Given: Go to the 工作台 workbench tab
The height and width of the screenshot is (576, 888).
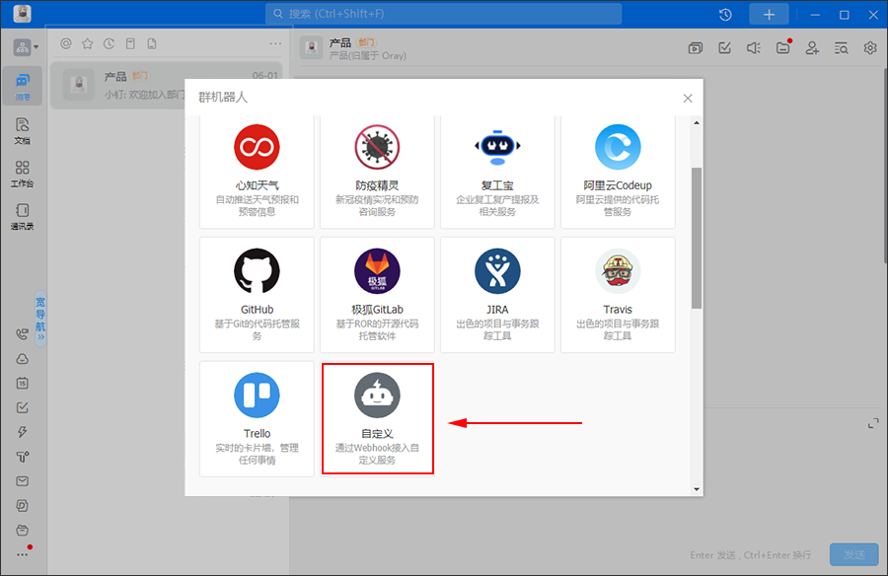Looking at the screenshot, I should [22, 174].
